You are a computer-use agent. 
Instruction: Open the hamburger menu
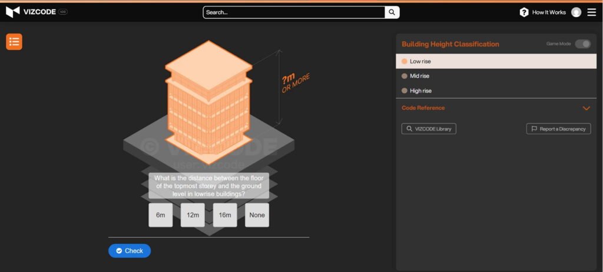pos(591,12)
